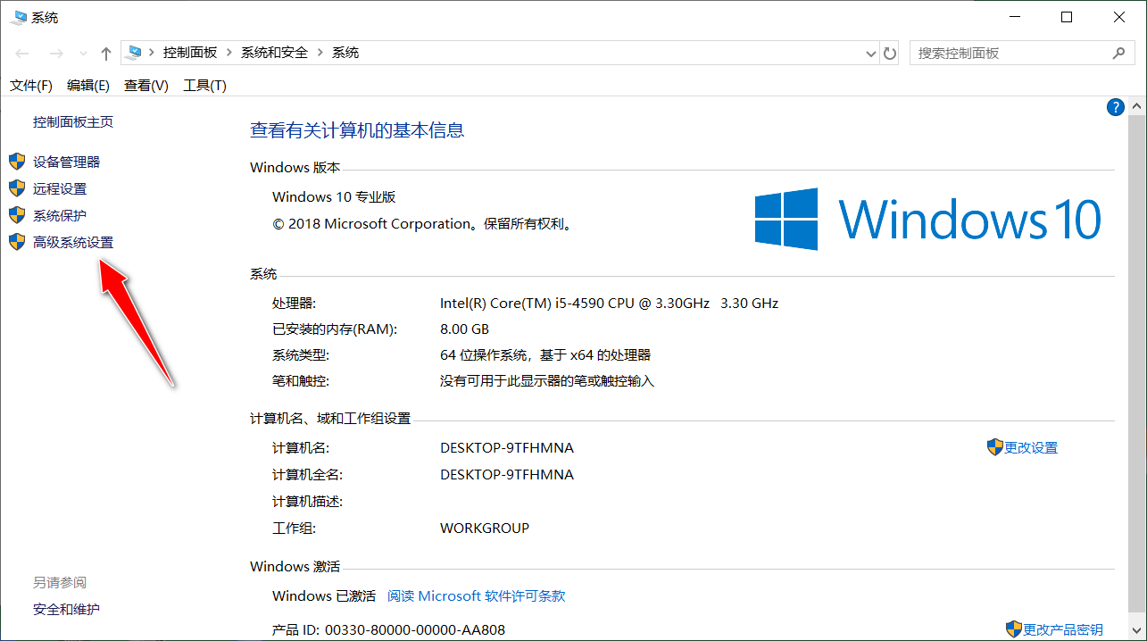
Task: Click the search magnifier icon
Action: coord(1118,54)
